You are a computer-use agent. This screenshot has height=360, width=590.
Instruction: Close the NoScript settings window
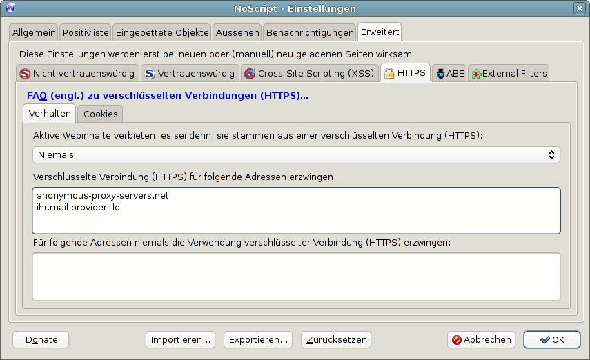tap(580, 8)
